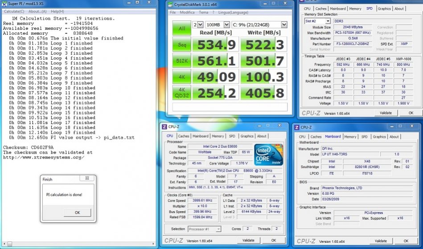
Task: Click the BIOS date 03/26/2009 field
Action: [367, 199]
